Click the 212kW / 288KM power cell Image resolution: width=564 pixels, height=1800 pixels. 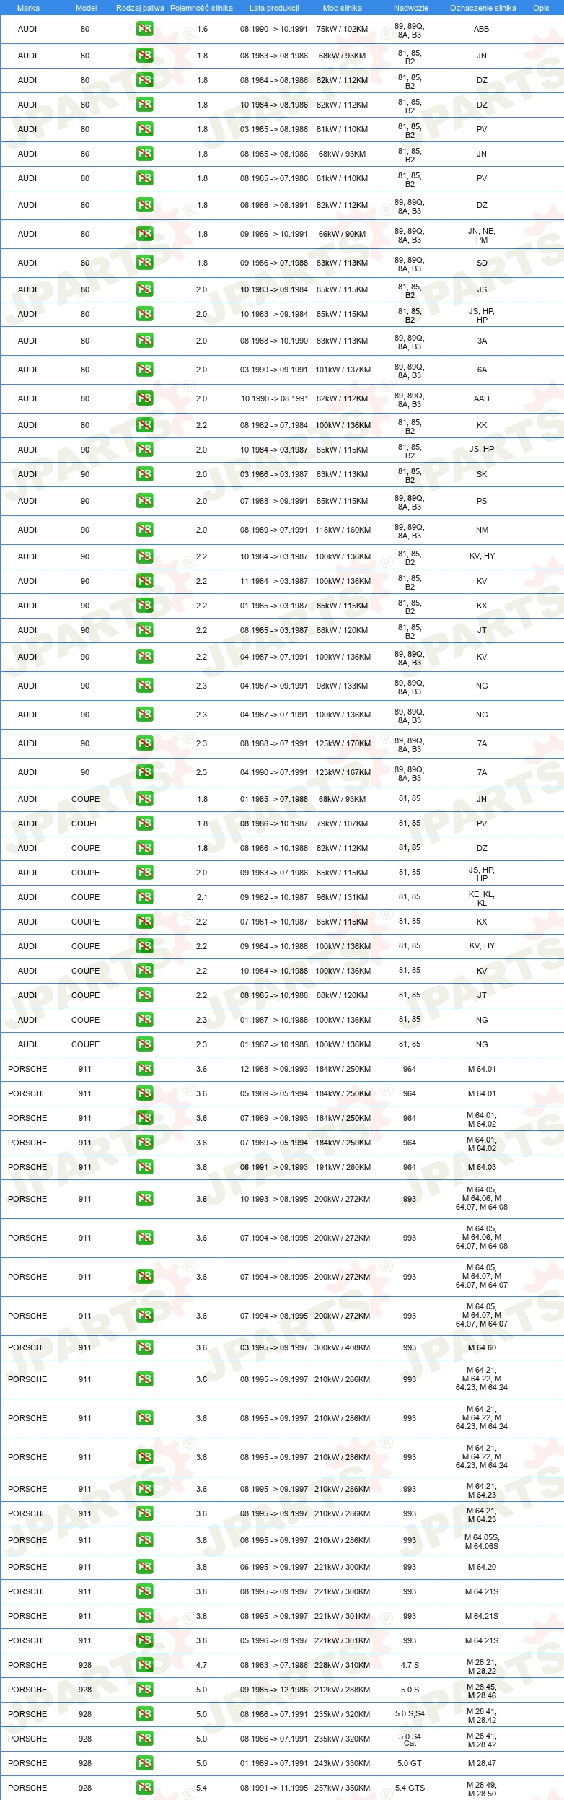[x=343, y=1690]
